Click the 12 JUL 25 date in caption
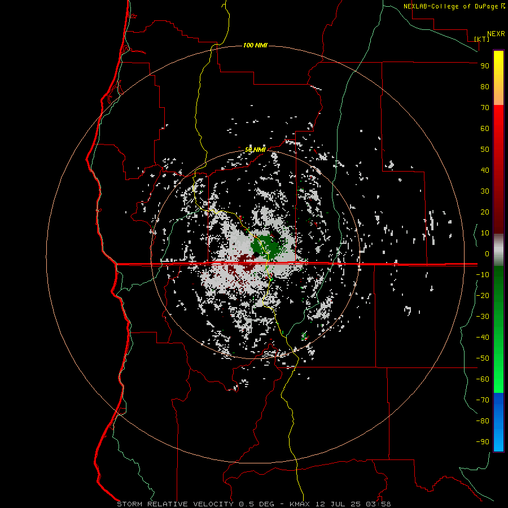 tap(338, 504)
